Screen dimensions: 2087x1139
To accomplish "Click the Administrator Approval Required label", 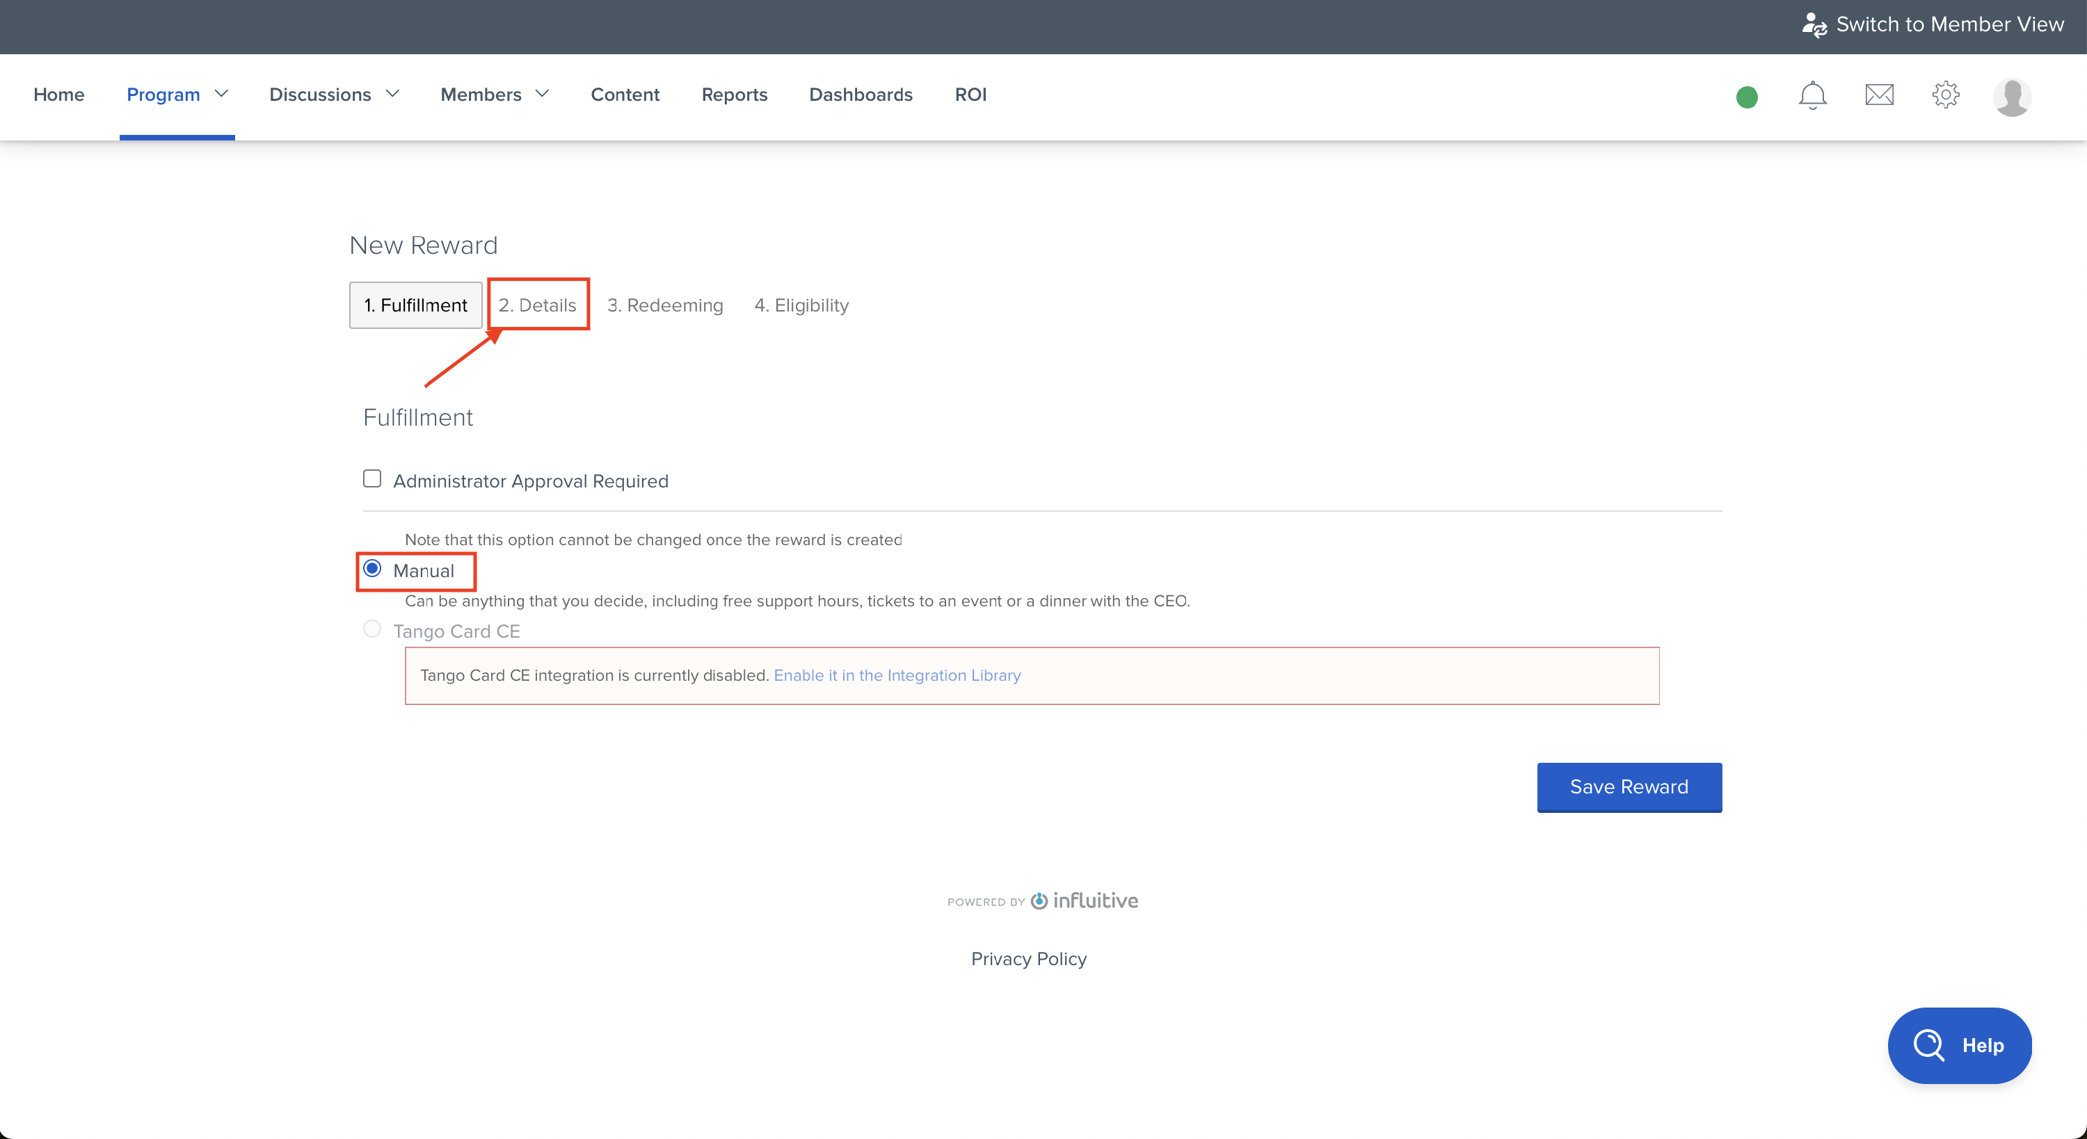I will point(531,481).
